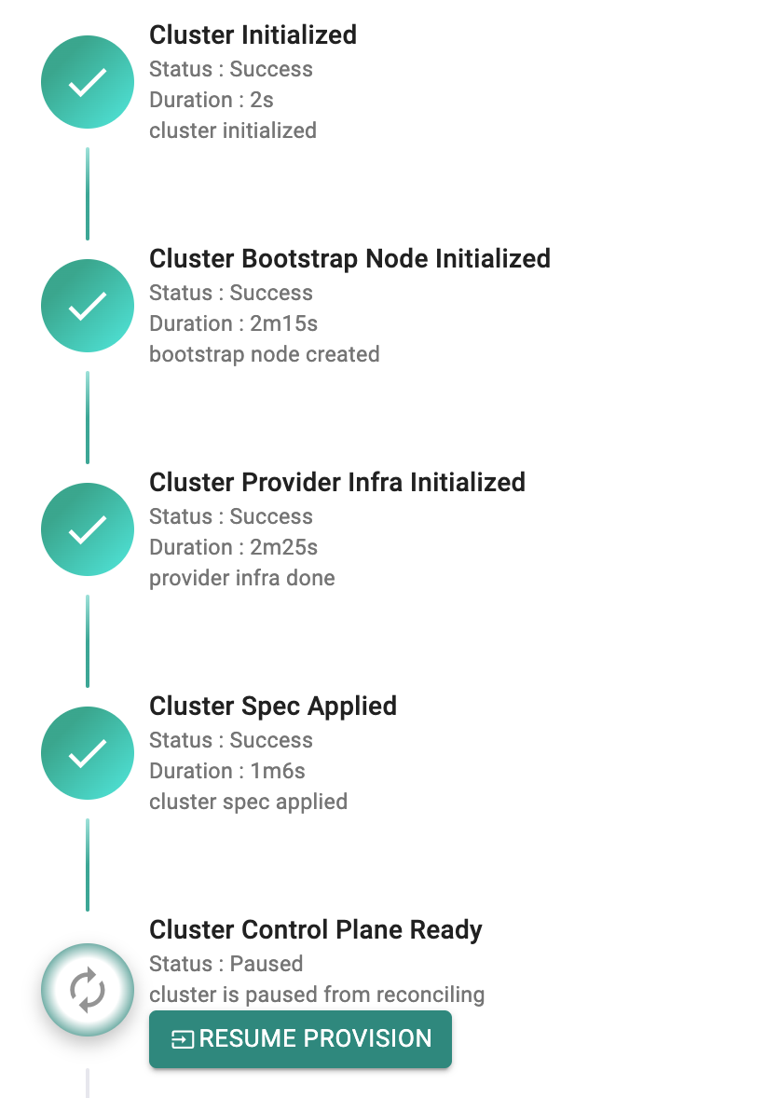Click the Cluster Spec Applied checkmark icon
766x1098 pixels.
(x=88, y=753)
